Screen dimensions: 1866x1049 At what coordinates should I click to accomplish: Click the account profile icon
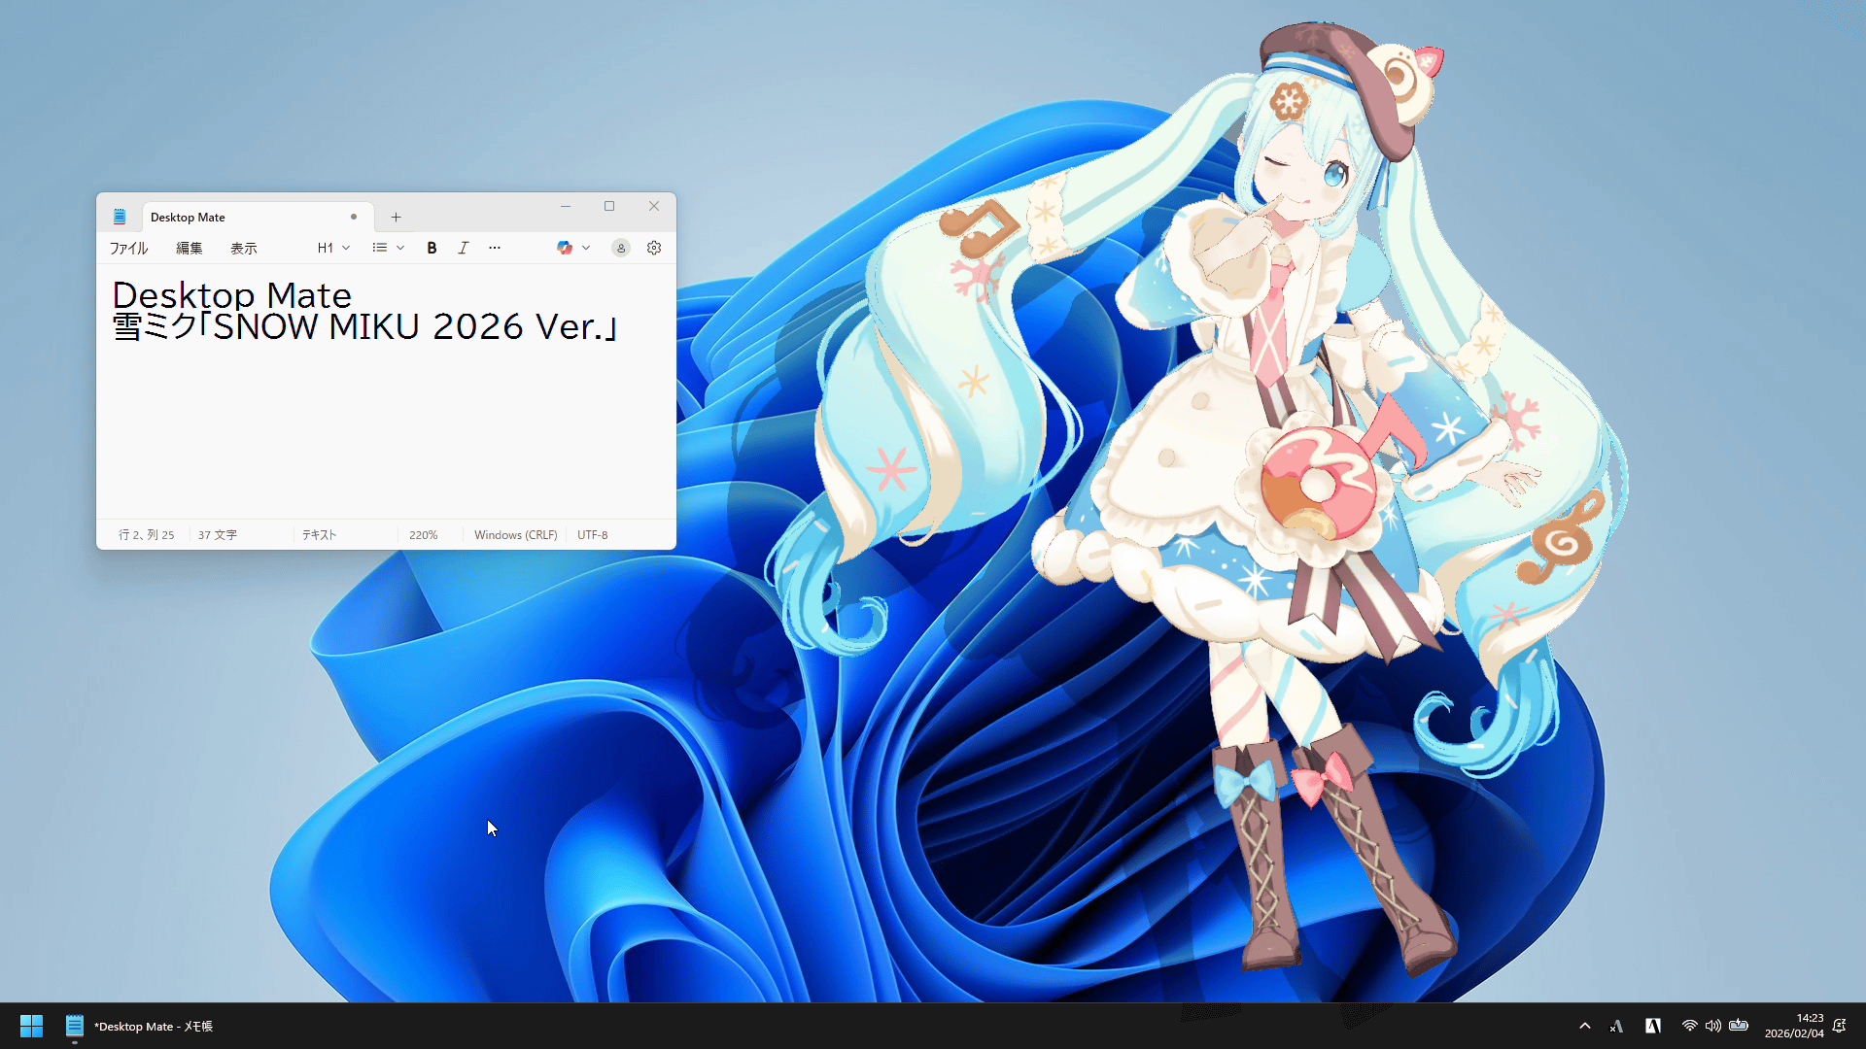tap(621, 248)
